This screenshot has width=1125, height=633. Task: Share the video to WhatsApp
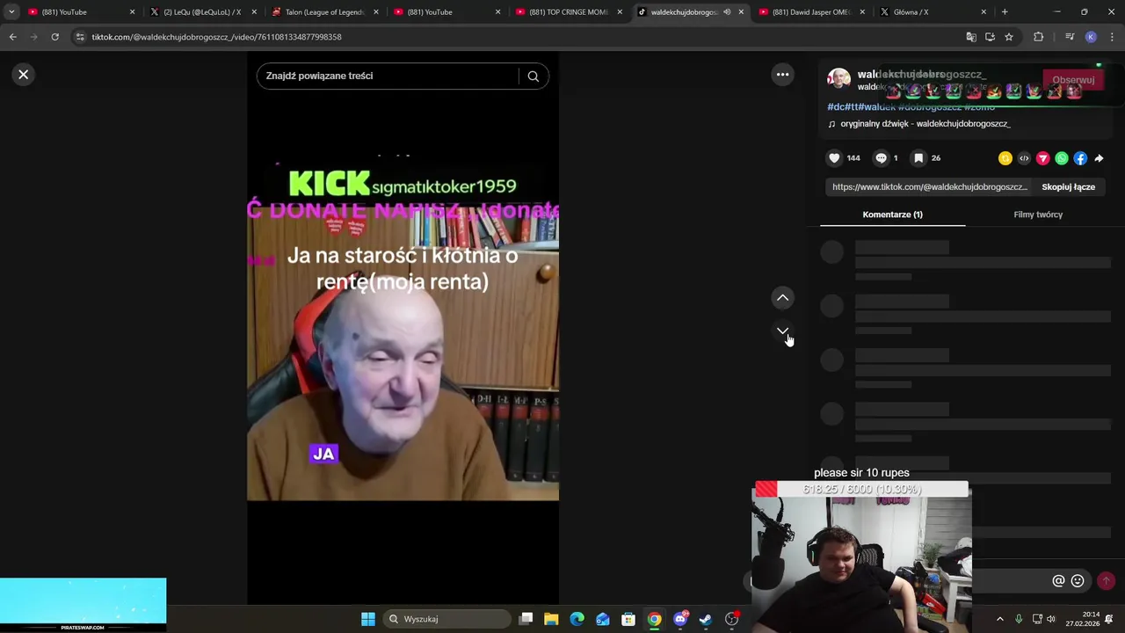pos(1062,158)
